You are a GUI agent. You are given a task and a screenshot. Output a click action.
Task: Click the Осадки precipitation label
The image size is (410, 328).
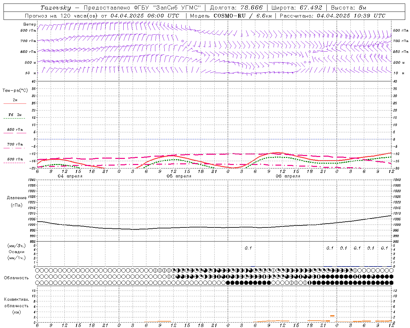coord(16,252)
